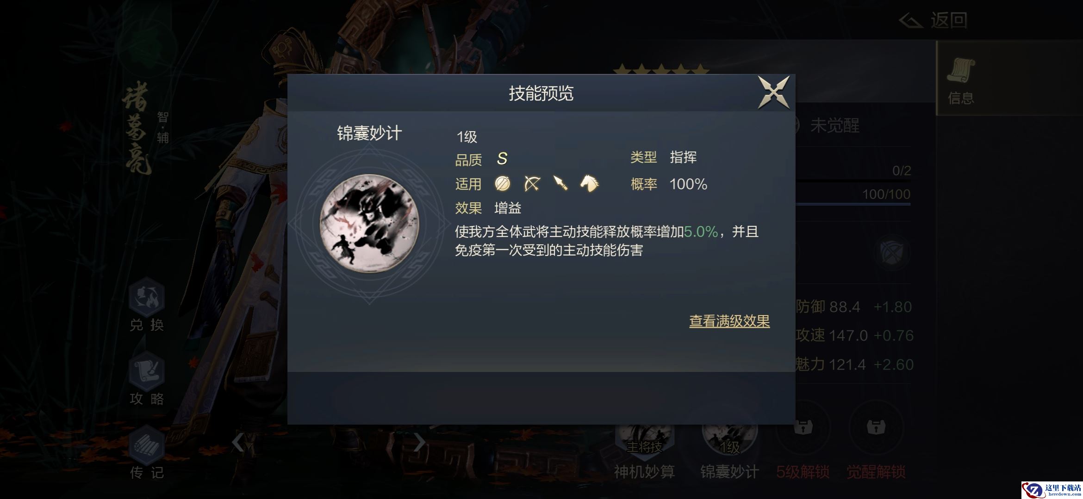Tap the spear troop type icon
This screenshot has width=1083, height=499.
pos(560,183)
